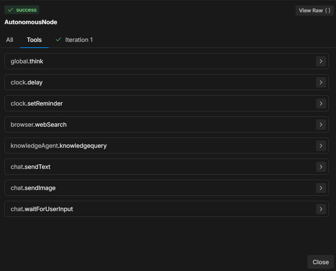
Task: Expand the clock.delay chevron arrow
Action: coord(321,82)
